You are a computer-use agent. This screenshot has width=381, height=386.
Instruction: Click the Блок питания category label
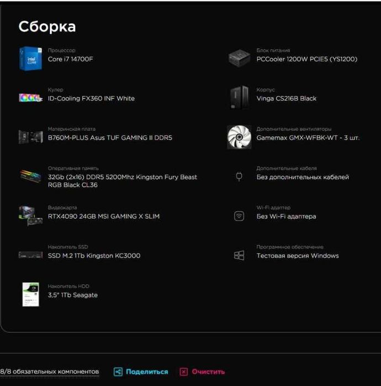(273, 50)
